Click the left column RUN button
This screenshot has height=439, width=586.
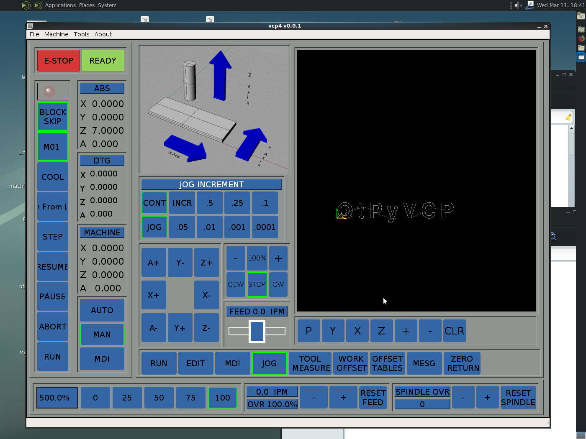click(53, 357)
